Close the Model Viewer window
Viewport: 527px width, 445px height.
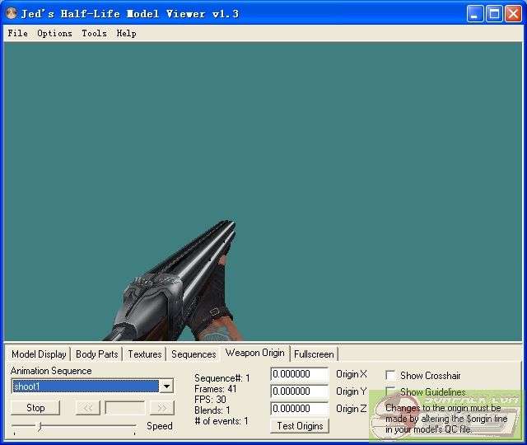[x=513, y=14]
